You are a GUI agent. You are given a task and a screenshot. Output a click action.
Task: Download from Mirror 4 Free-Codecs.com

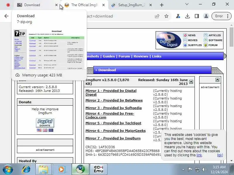[x=110, y=115]
